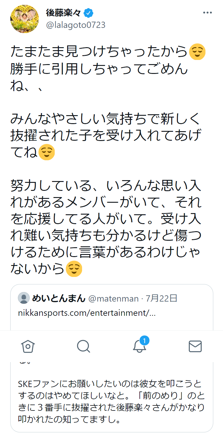Click the @matenman handle

(x=114, y=298)
